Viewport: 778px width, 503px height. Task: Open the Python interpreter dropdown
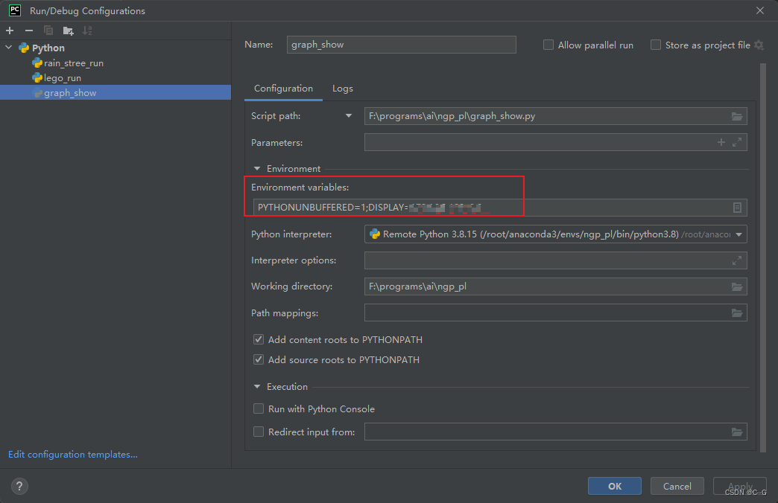pos(739,234)
